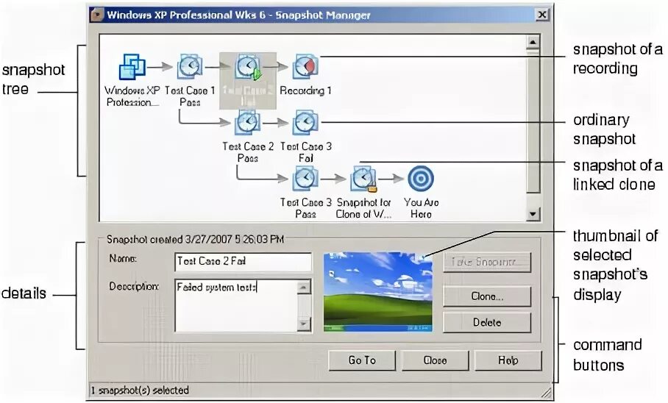Click the 'You Are Here' label

point(421,208)
